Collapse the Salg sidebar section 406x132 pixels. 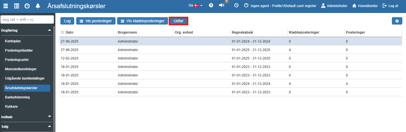50,126
